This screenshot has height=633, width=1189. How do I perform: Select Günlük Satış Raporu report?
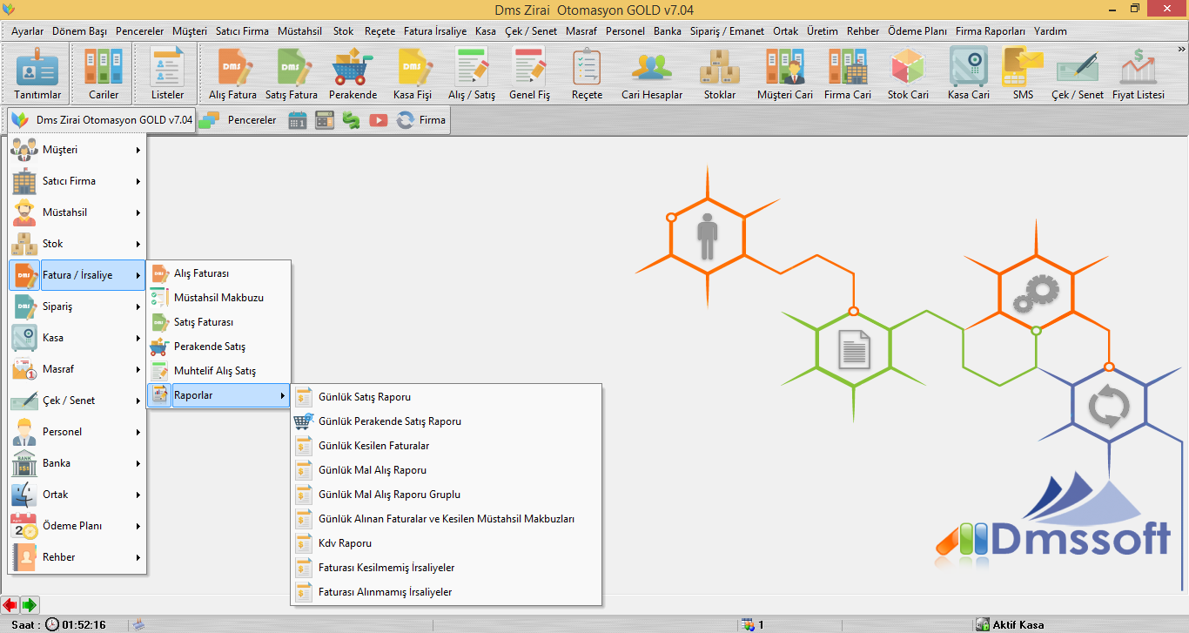point(365,397)
